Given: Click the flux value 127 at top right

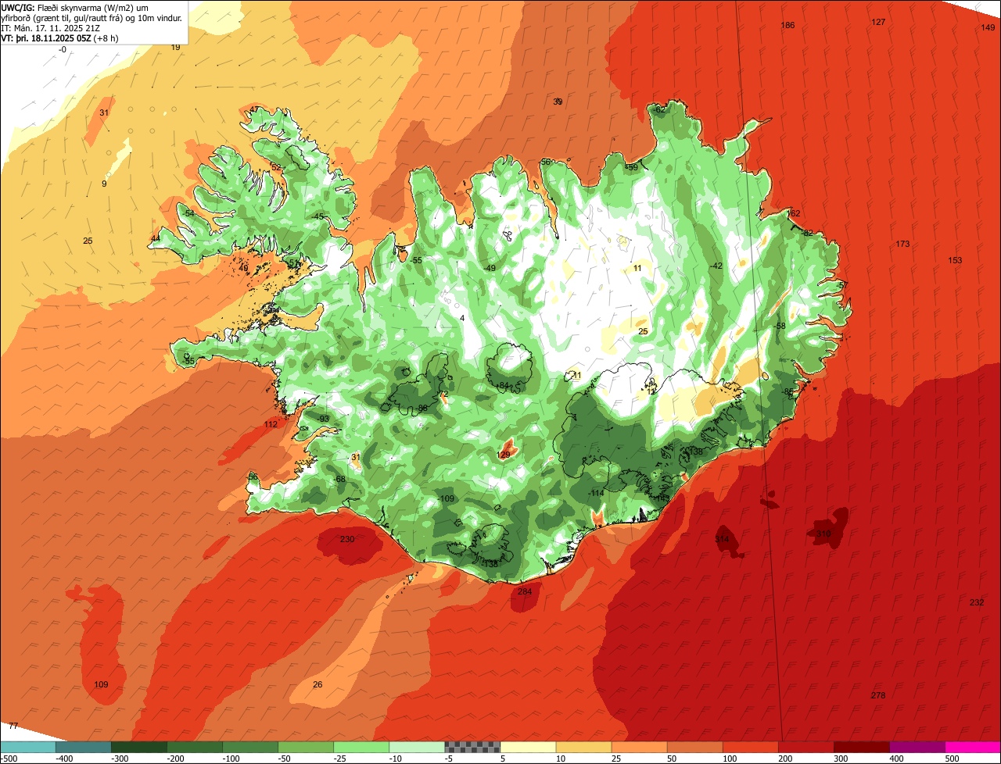Looking at the screenshot, I should (x=878, y=22).
